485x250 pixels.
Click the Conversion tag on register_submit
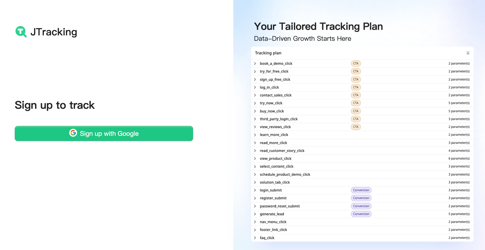[361, 198]
